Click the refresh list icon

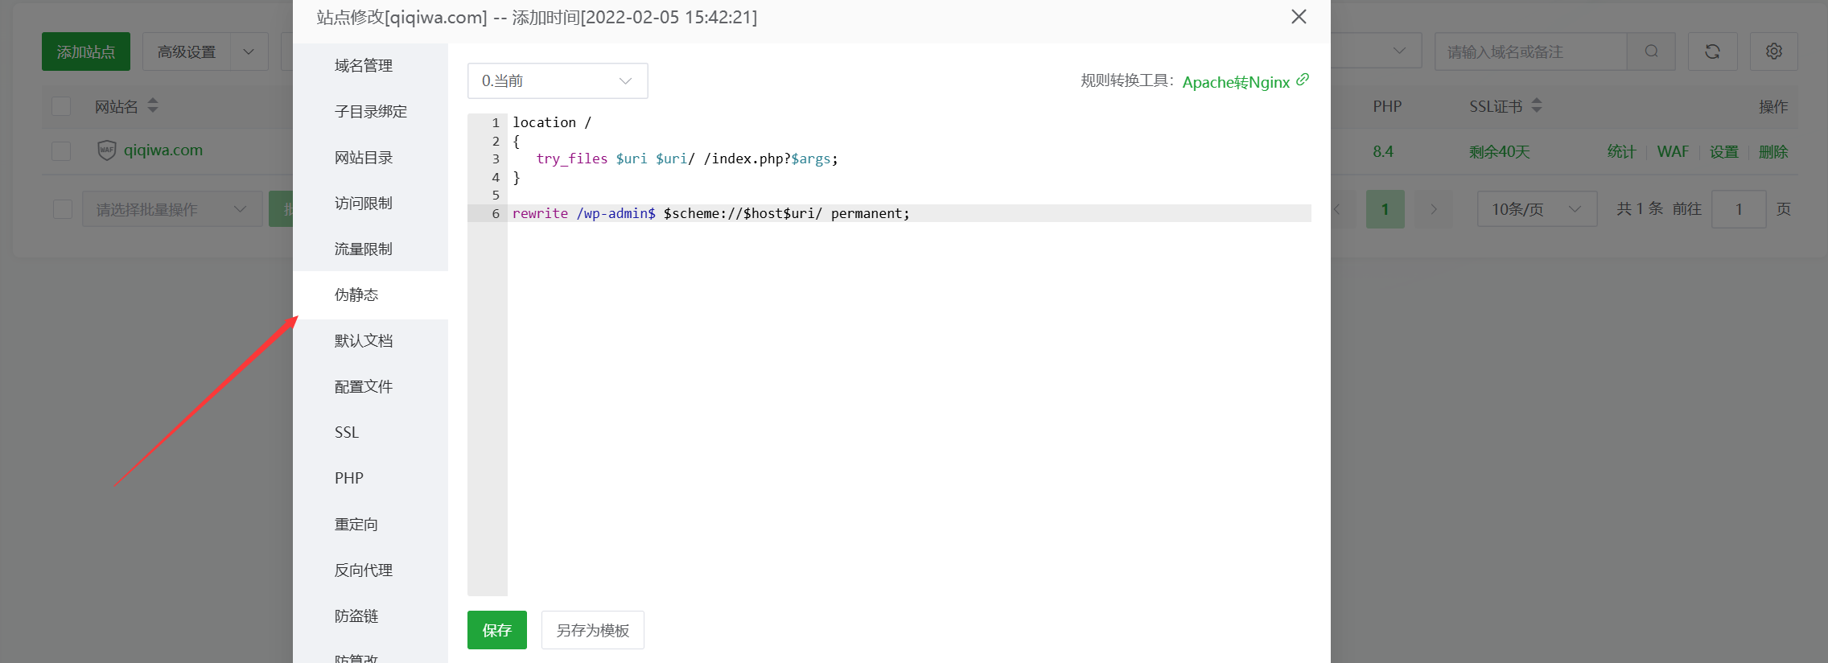(1712, 51)
